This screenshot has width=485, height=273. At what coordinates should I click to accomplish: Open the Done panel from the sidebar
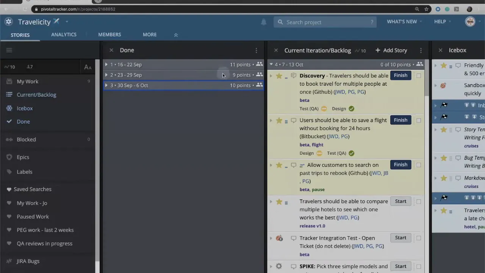(23, 121)
